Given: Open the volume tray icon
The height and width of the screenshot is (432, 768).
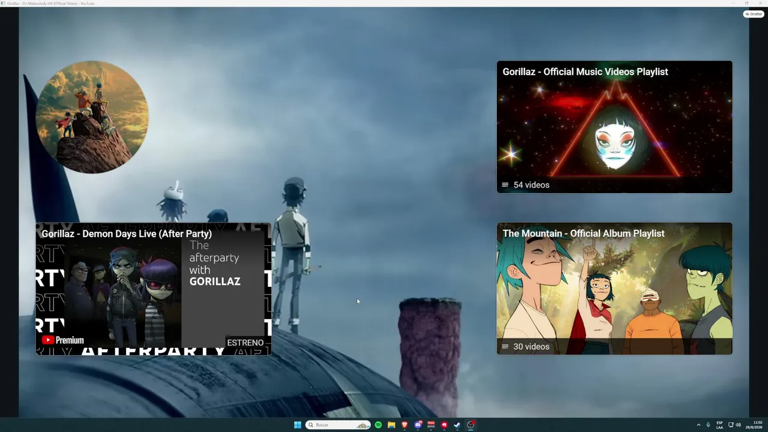Looking at the screenshot, I should click(x=738, y=425).
